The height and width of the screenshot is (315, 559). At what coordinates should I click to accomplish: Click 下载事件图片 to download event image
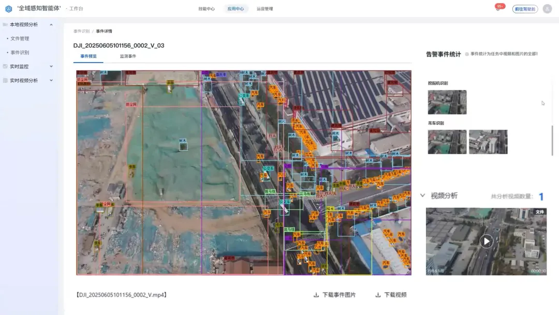click(335, 295)
